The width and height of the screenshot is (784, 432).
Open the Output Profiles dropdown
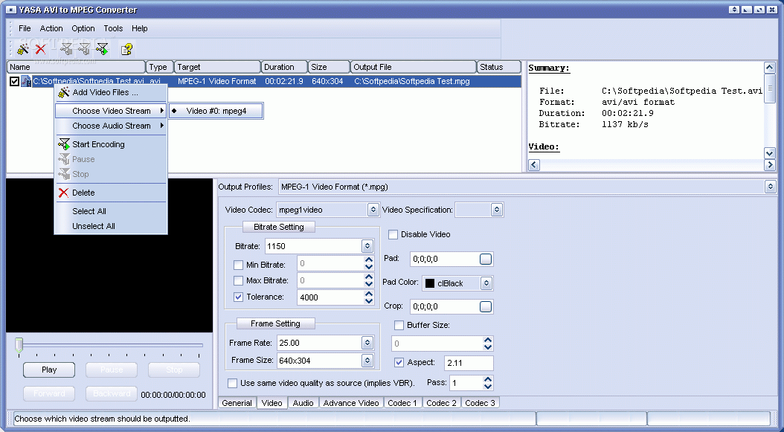click(x=770, y=187)
